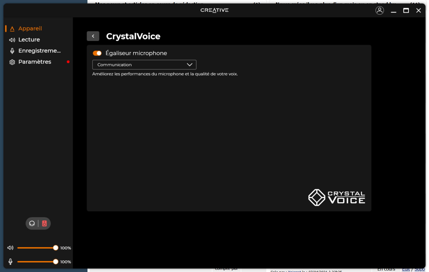Open the user account profile

pos(380,11)
